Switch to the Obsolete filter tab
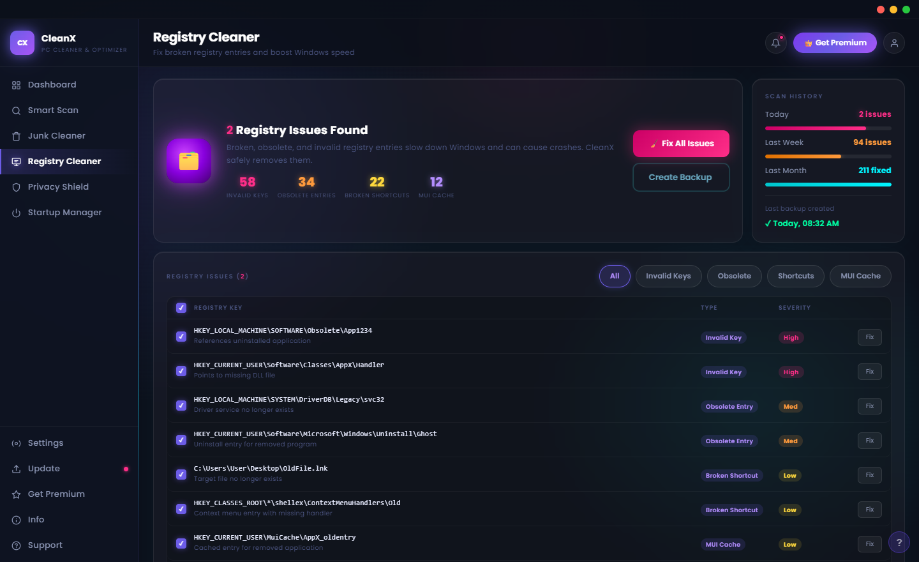The width and height of the screenshot is (919, 562). point(734,276)
